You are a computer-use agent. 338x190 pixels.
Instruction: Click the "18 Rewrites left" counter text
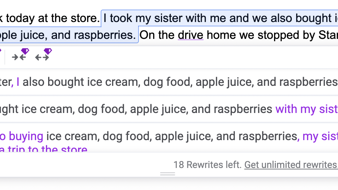[207, 165]
